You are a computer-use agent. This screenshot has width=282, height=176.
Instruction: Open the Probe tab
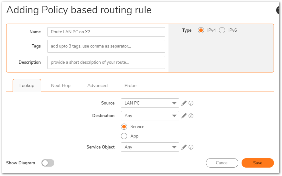pos(130,85)
